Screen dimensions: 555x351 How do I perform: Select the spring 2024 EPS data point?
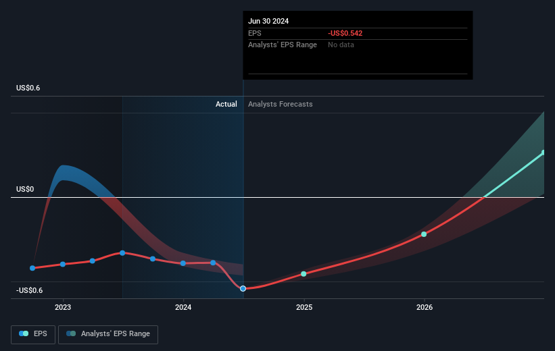213,263
